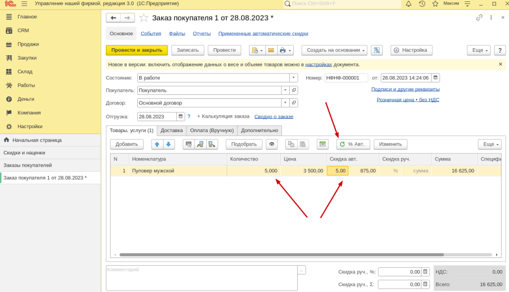Screen dimensions: 509x292
Task: Switch to Доставка tab
Action: click(171, 131)
